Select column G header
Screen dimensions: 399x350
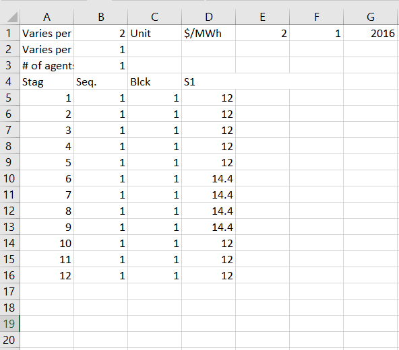pos(371,17)
